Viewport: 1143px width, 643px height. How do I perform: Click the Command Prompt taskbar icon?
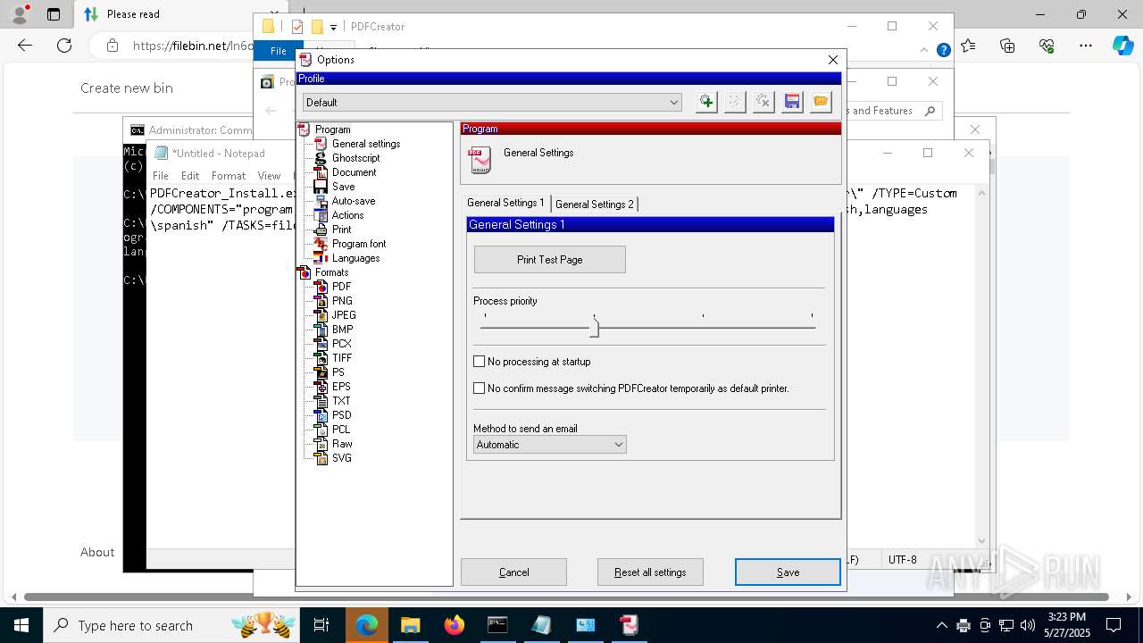497,625
